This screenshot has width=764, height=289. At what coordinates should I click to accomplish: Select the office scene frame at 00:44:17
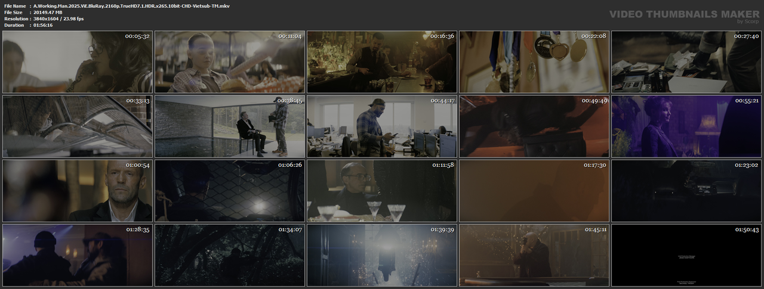point(382,126)
